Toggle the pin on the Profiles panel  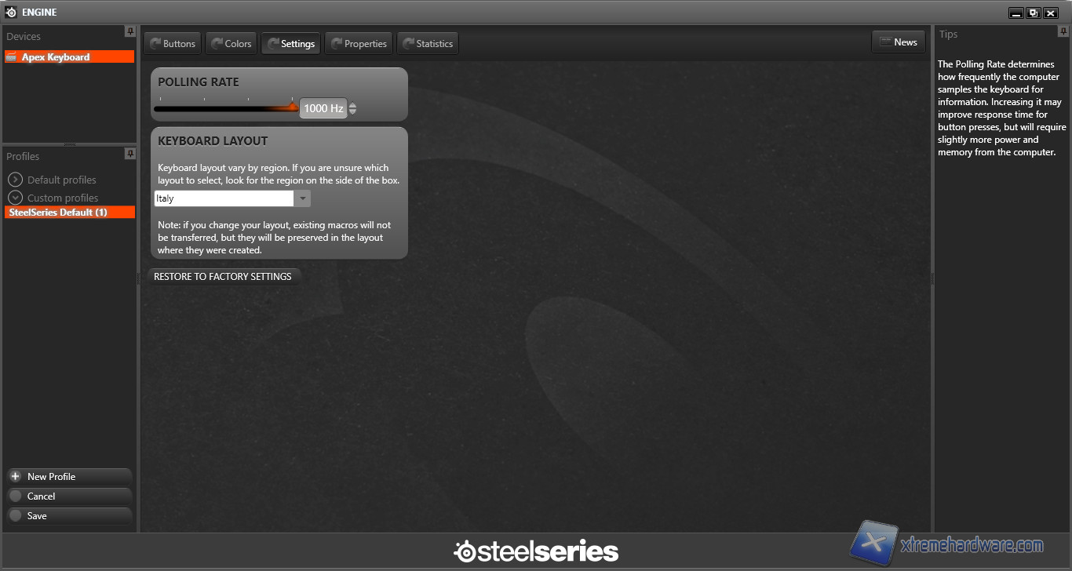point(130,152)
